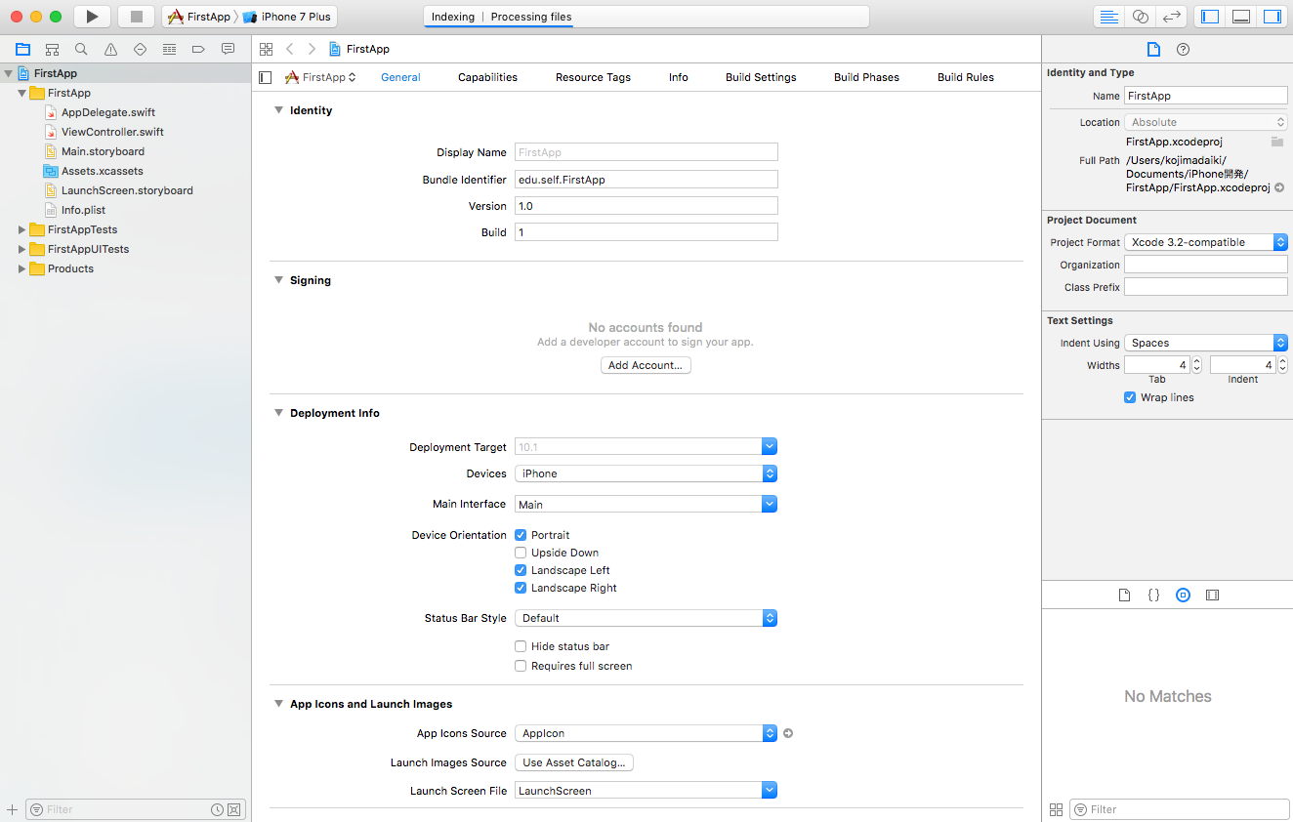1293x822 pixels.
Task: Go back in editor history
Action: point(290,49)
